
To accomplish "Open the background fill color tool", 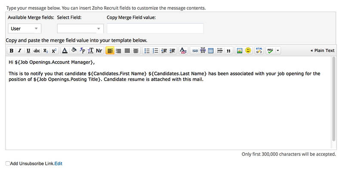I will point(74,50).
